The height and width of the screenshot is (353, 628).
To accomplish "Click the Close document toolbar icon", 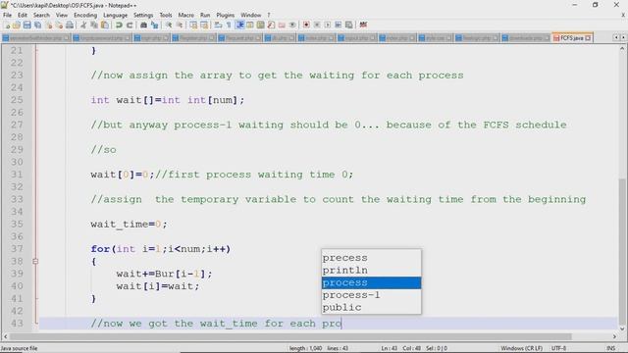I will [x=49, y=25].
